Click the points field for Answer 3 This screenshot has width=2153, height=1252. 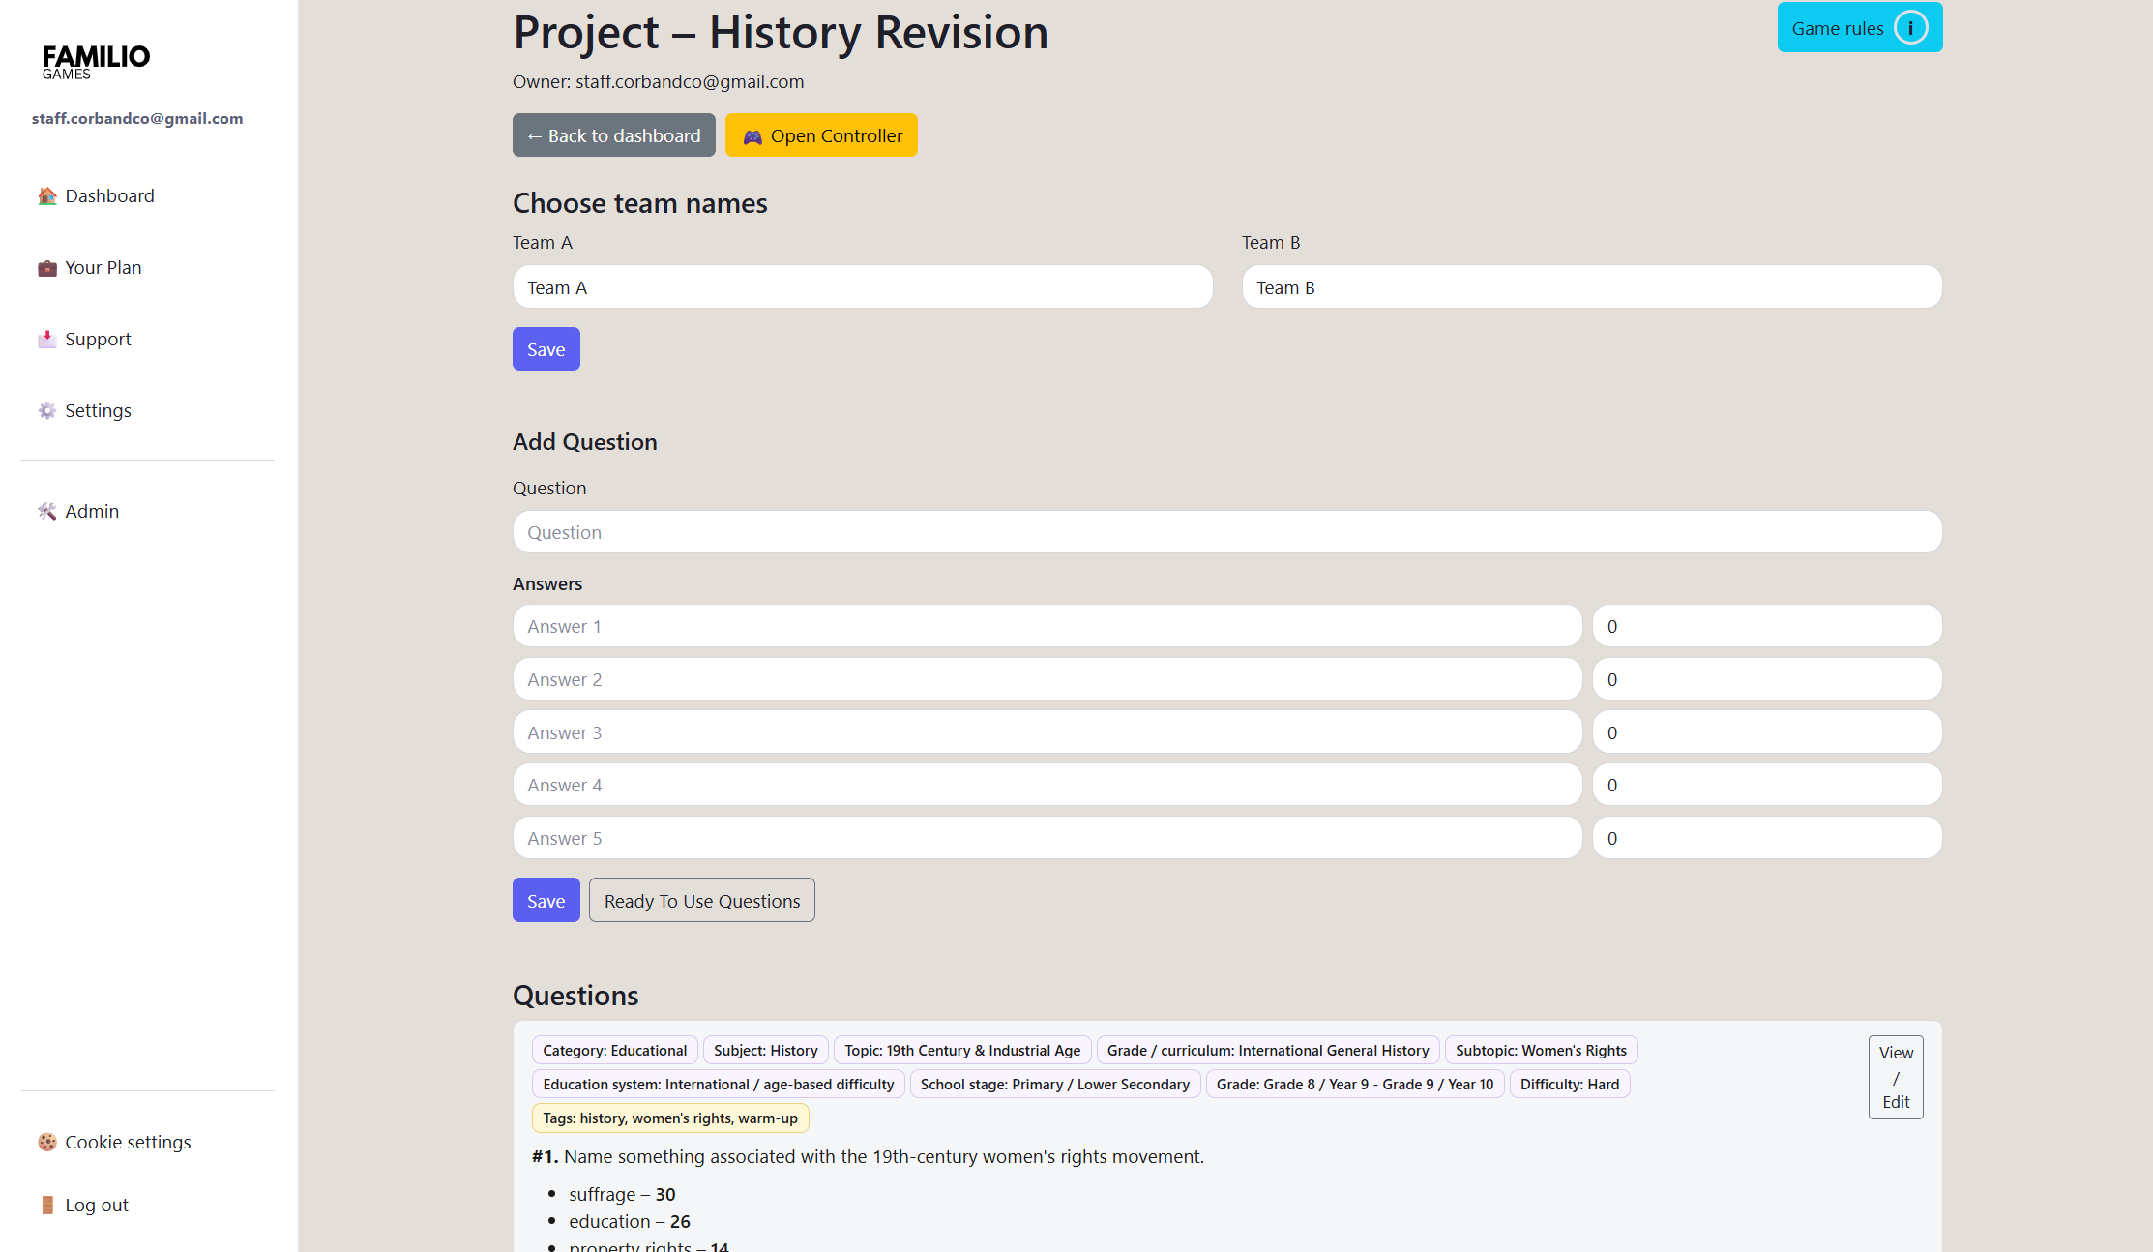[x=1767, y=732]
